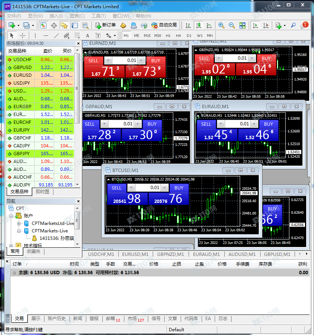The width and height of the screenshot is (314, 335).
Task: Zoom out on the chart
Action: coord(231,25)
